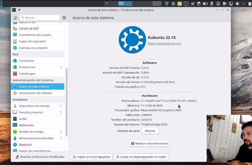Click the Buscar search field
The width and height of the screenshot is (252, 165).
(40, 18)
